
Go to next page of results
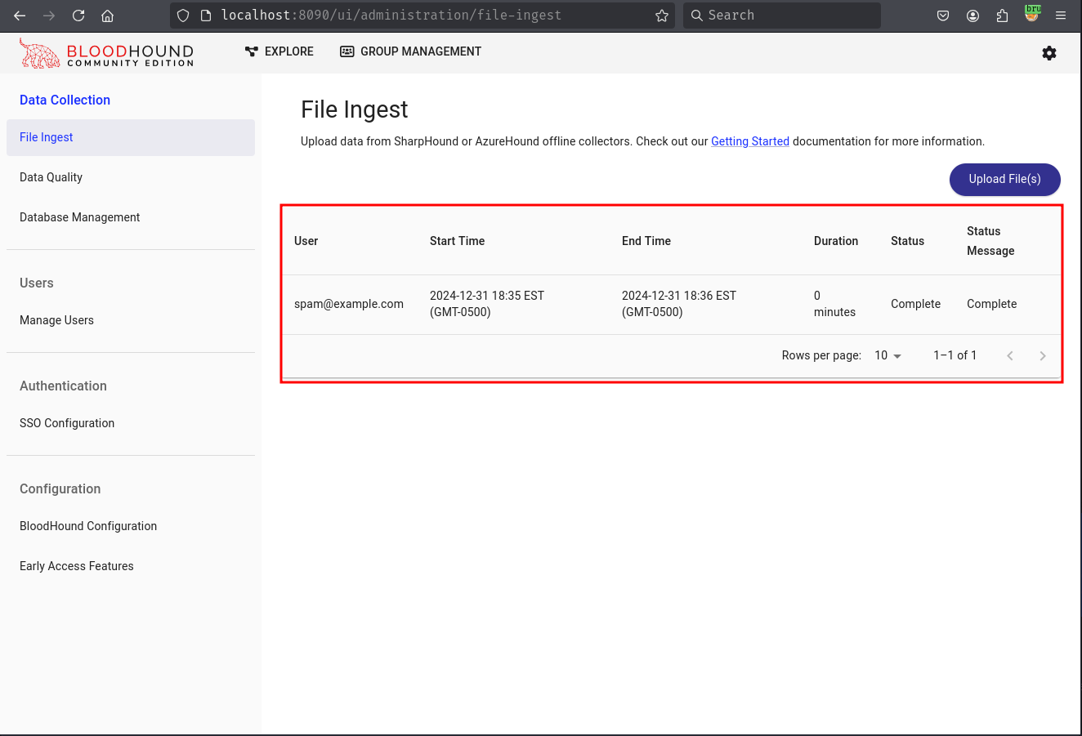(1042, 355)
